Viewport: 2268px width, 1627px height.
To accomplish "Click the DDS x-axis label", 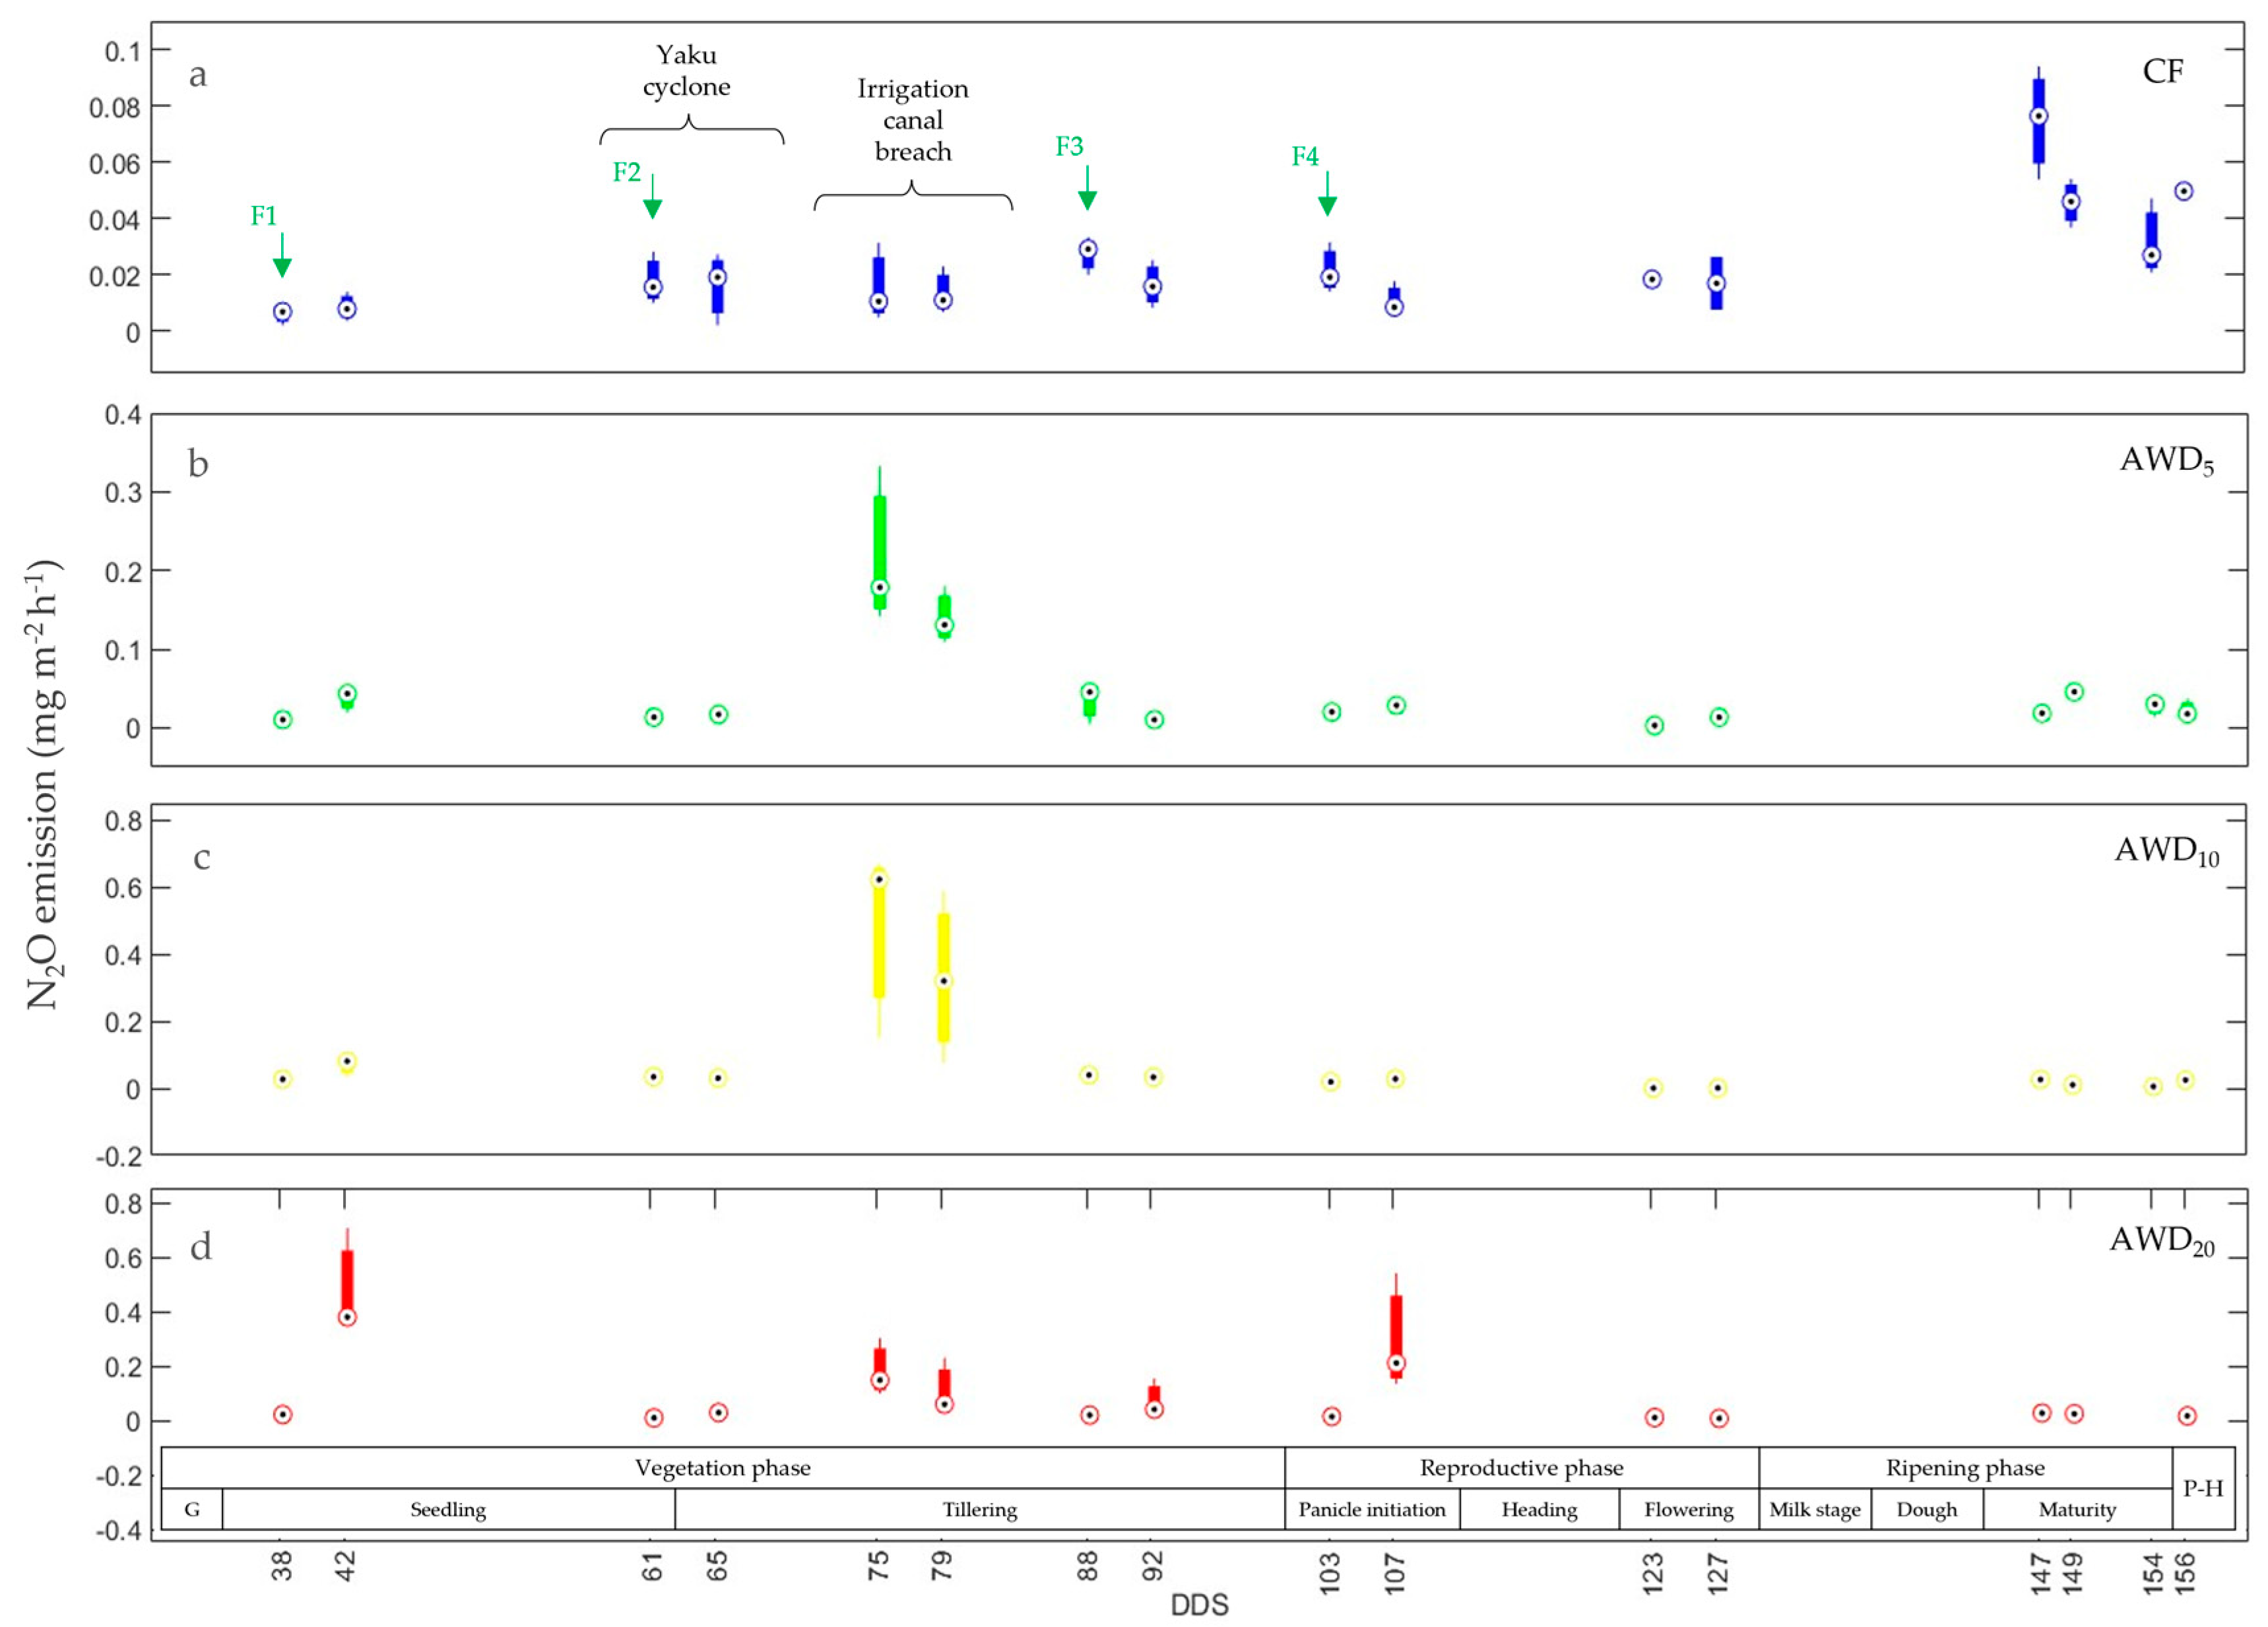I will click(x=1199, y=1604).
